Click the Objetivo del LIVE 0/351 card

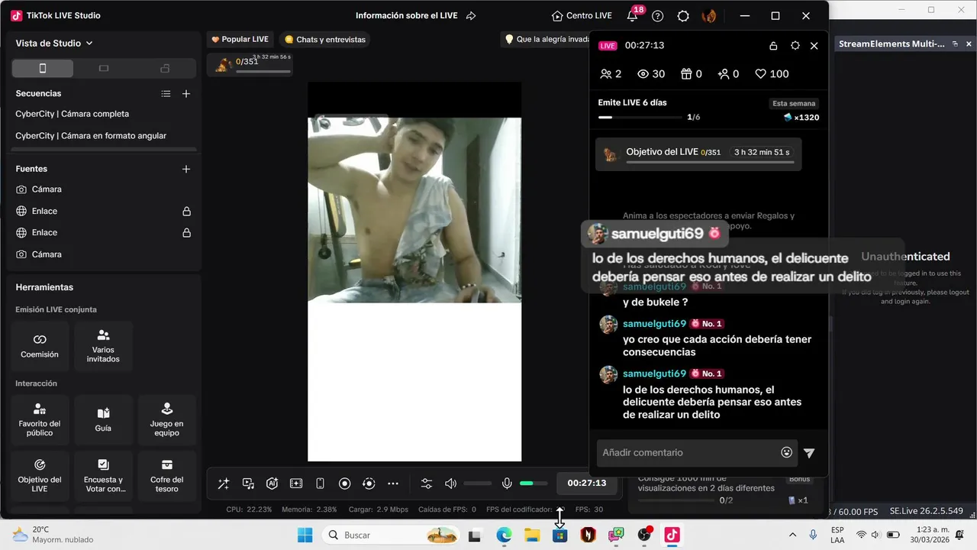click(x=698, y=154)
